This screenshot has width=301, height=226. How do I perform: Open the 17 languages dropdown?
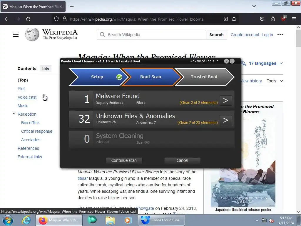tap(266, 64)
